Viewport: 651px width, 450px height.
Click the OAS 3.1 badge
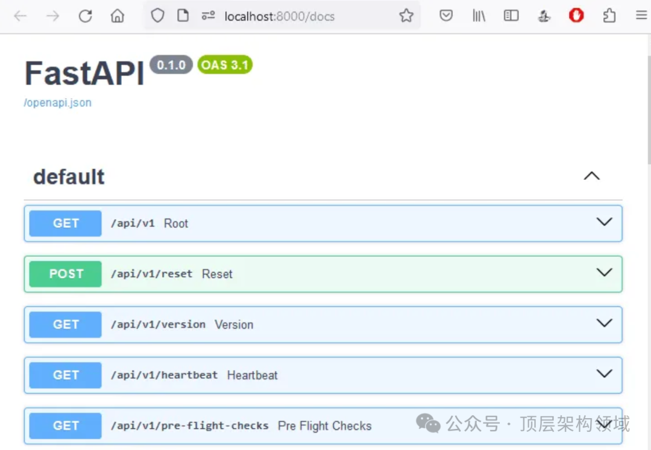point(225,64)
